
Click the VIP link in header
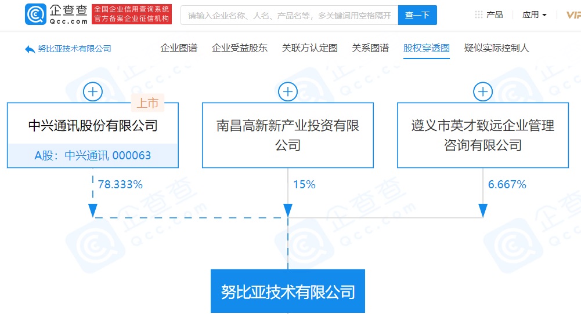tap(573, 15)
